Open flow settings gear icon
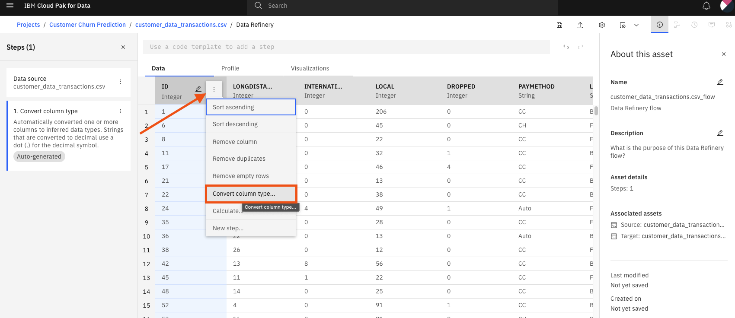The width and height of the screenshot is (735, 318). (602, 25)
